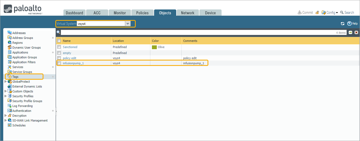This screenshot has height=141, width=360.
Task: Clear the filter with red X icon
Action: click(x=356, y=32)
